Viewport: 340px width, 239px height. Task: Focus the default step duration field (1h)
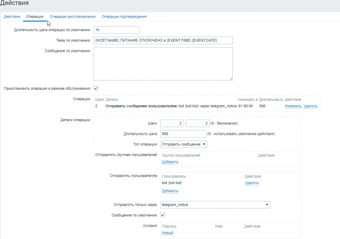point(116,30)
